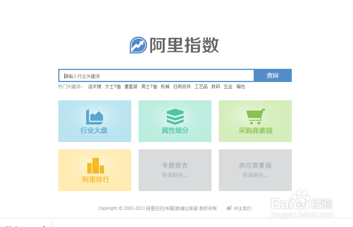353x227 pixels.
Task: Select the grayed 供应商素描 tile
Action: (255, 170)
